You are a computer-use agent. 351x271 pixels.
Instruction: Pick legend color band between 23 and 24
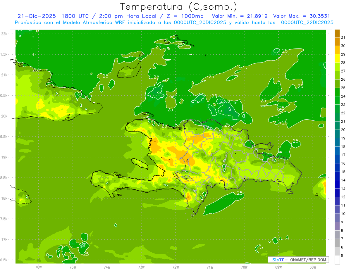pyautogui.click(x=337, y=101)
